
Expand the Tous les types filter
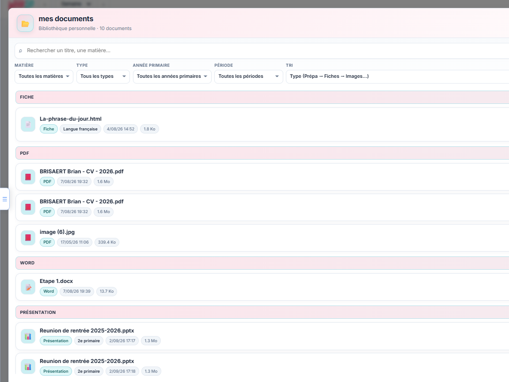click(103, 76)
